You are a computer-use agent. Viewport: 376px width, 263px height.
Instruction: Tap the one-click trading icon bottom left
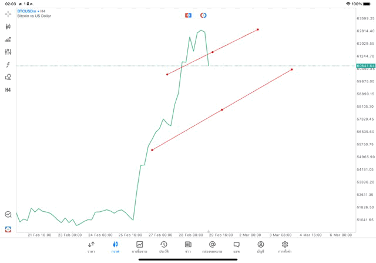[x=8, y=229]
